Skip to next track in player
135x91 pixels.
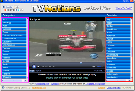point(53,67)
